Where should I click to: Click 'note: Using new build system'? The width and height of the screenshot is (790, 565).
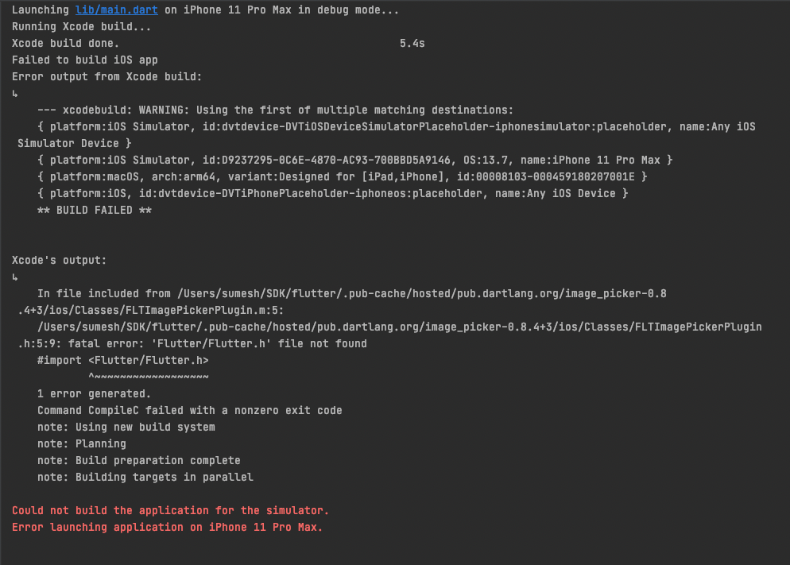coord(126,427)
